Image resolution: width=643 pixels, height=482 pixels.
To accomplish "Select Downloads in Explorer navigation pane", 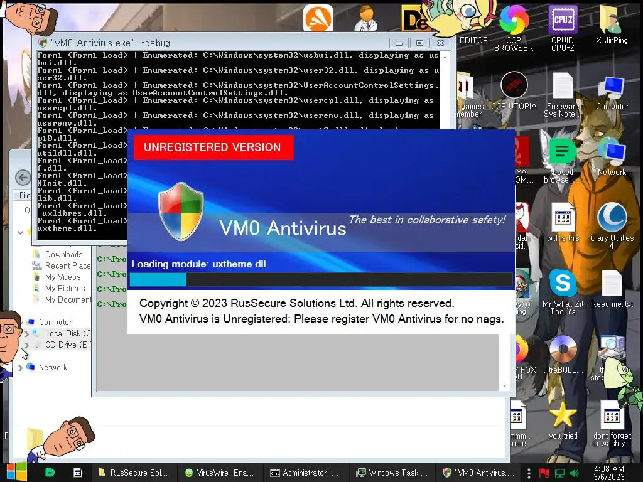I will point(63,254).
